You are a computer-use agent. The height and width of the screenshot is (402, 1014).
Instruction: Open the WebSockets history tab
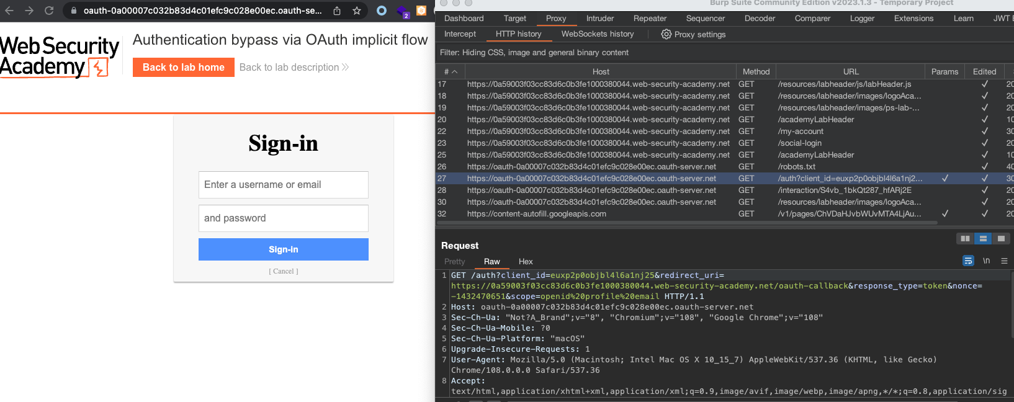tap(597, 34)
